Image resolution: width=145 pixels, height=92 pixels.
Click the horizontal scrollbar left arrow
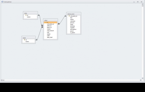tap(2, 80)
